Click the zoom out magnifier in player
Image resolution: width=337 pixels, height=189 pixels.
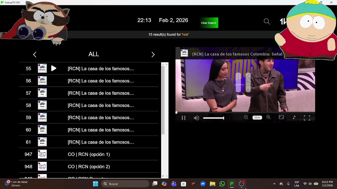(x=246, y=117)
